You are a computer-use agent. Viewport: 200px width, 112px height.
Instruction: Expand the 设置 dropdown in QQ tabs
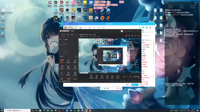point(104,27)
